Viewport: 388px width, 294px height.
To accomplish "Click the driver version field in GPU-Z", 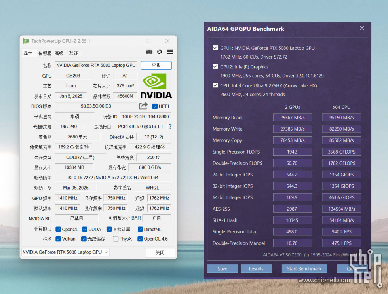I will (x=113, y=178).
